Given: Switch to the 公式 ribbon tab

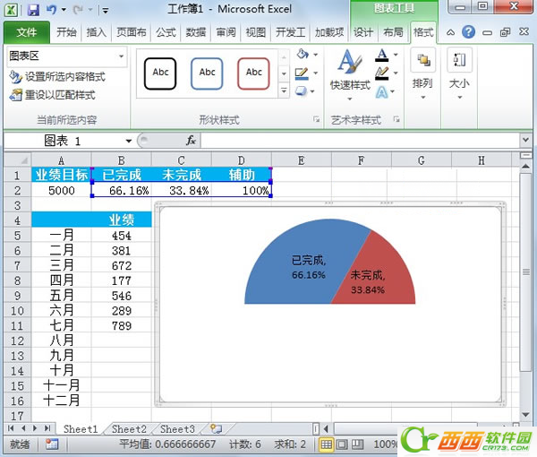Looking at the screenshot, I should pyautogui.click(x=166, y=32).
